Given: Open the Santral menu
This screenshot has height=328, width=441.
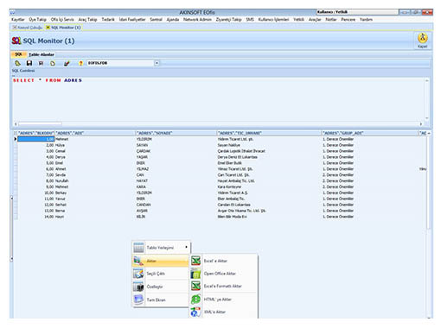Looking at the screenshot, I should [x=156, y=20].
